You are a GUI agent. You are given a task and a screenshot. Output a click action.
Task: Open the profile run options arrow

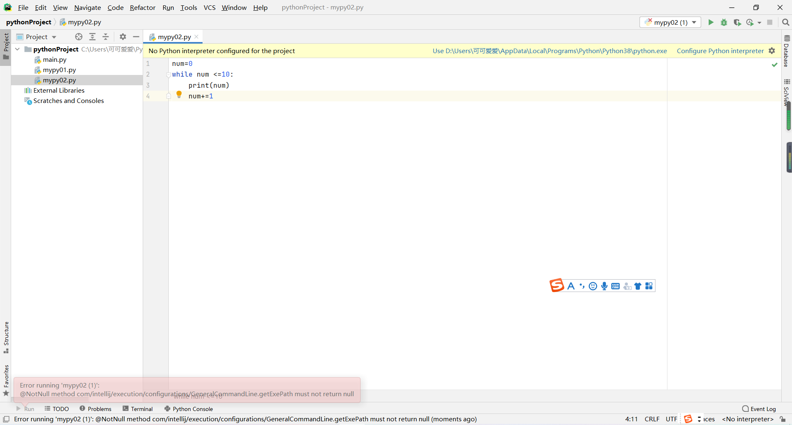click(x=759, y=23)
